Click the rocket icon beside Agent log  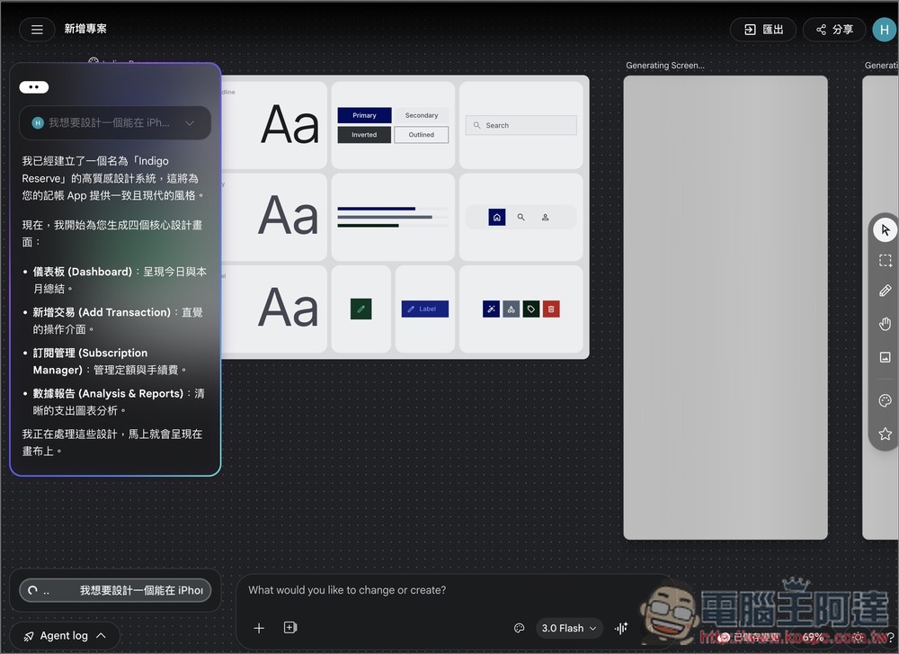tap(29, 636)
